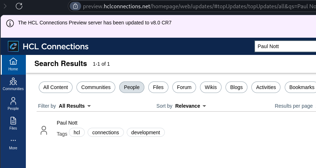Open Communities from the sidebar

[13, 84]
